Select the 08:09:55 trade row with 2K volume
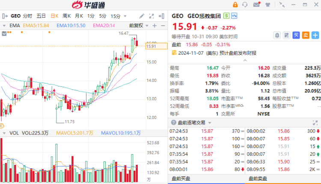This screenshot has width=321, height=184. point(283,169)
